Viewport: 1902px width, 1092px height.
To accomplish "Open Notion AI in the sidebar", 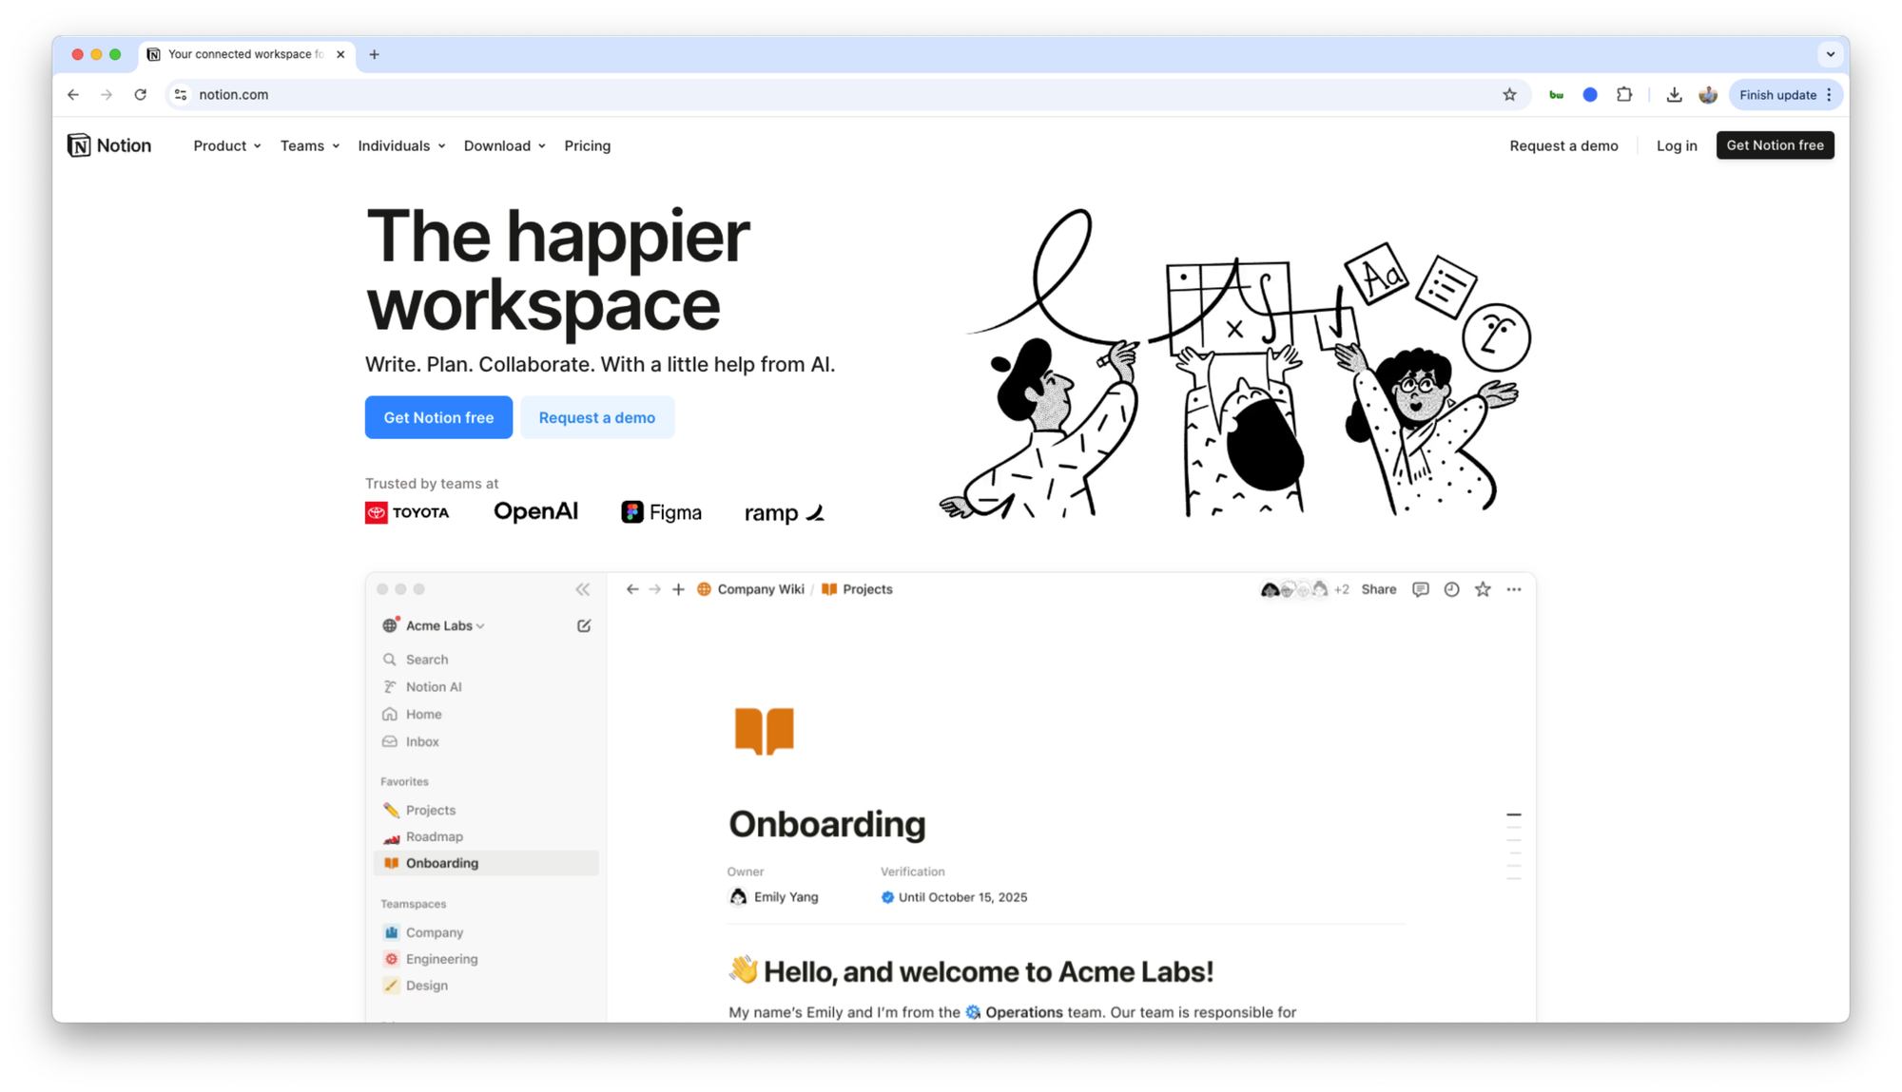I will point(486,687).
